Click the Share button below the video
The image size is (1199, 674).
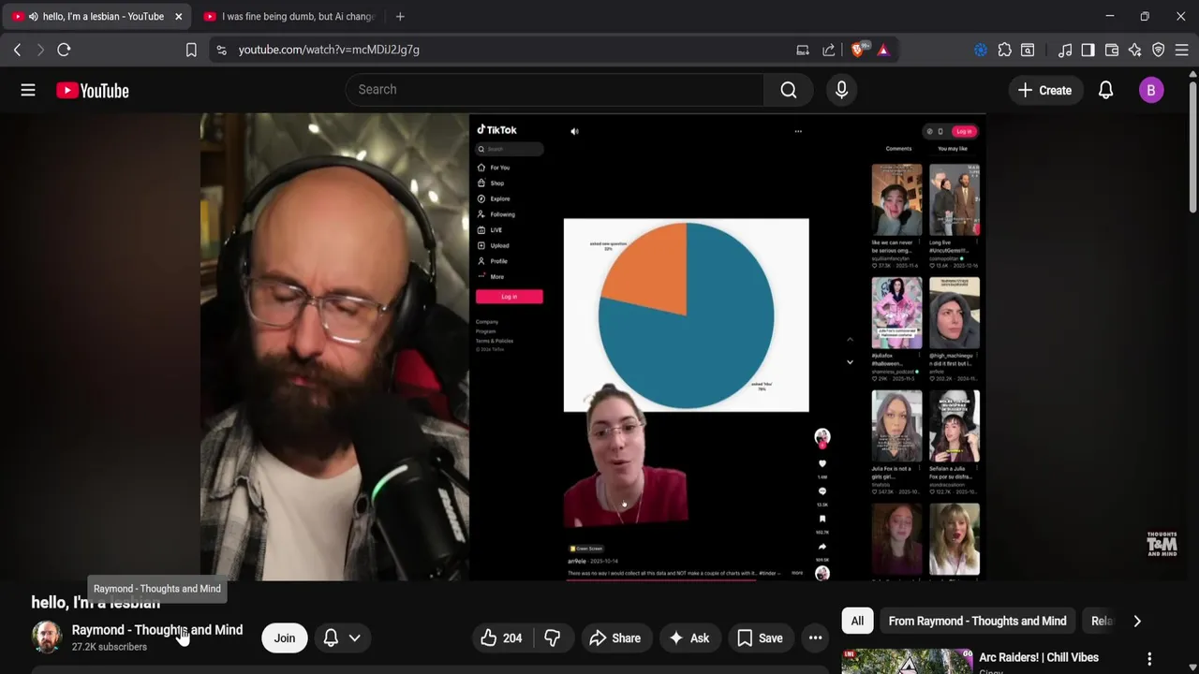click(614, 638)
